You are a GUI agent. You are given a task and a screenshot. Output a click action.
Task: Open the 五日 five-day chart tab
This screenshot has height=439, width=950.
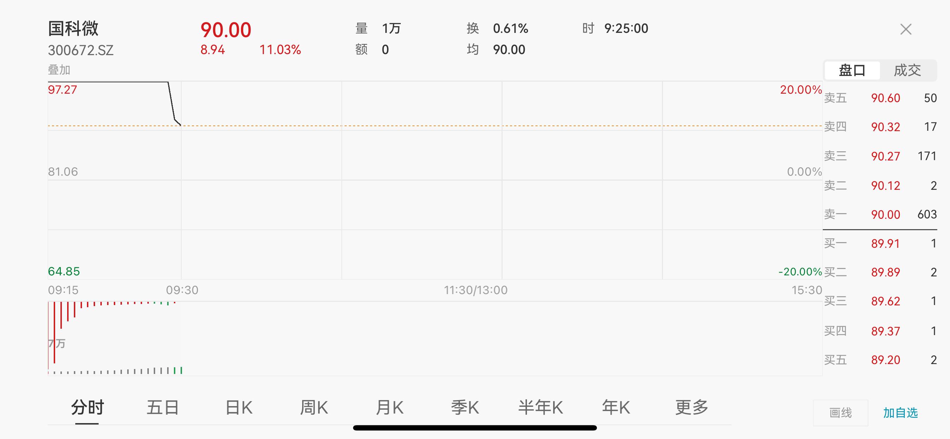click(163, 408)
